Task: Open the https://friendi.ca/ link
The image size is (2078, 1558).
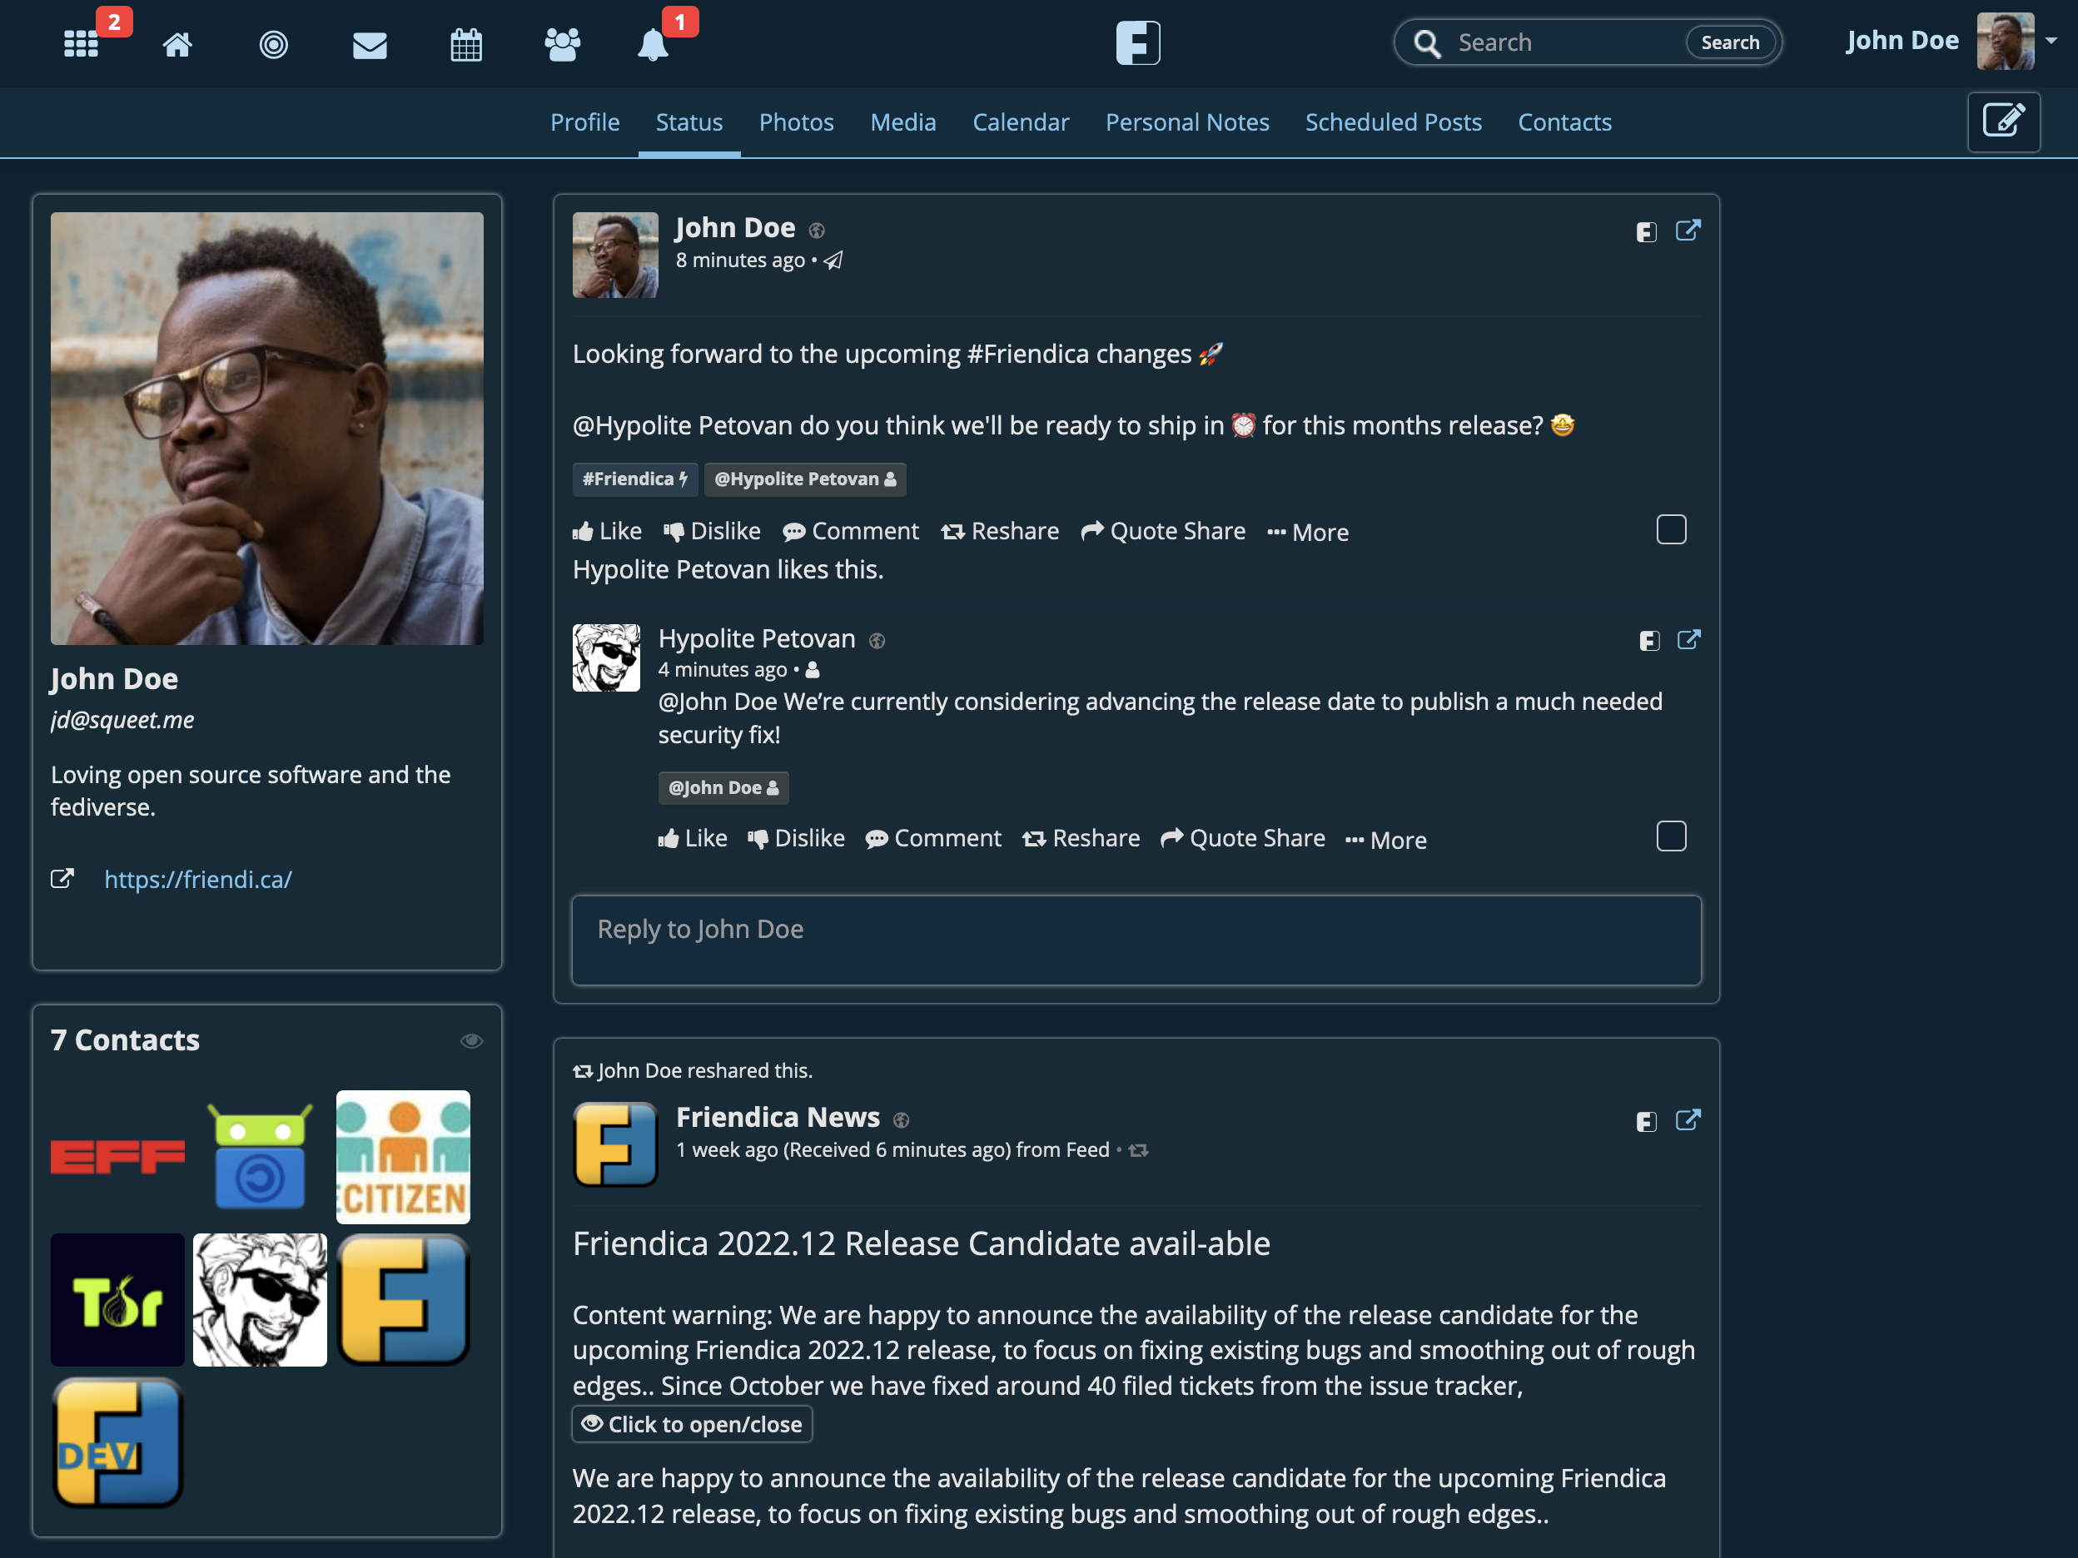Action: coord(197,879)
